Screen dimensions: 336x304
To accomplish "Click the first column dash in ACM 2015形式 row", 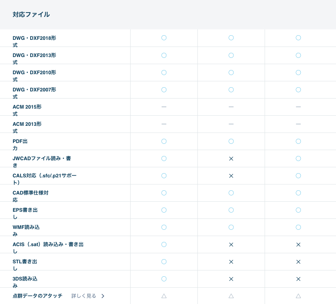I will 164,107.
